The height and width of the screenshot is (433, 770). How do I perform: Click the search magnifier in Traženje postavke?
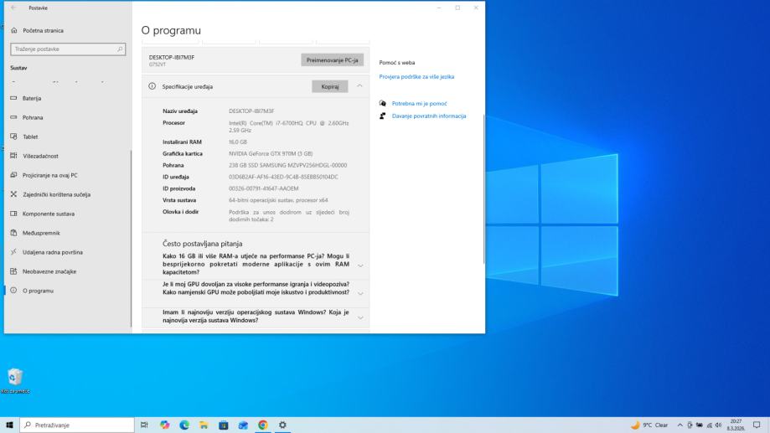tap(119, 49)
